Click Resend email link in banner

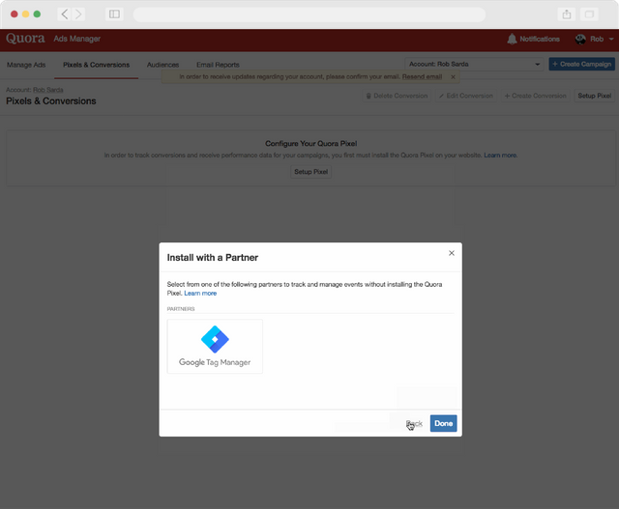point(422,77)
